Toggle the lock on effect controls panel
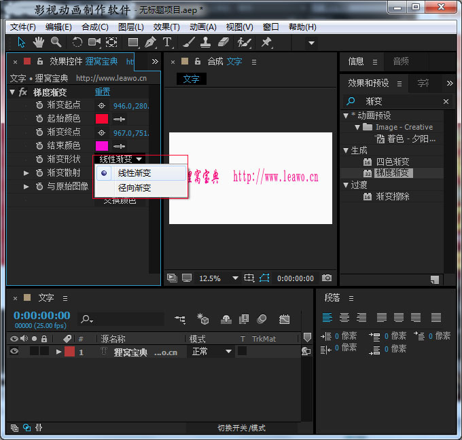The width and height of the screenshot is (462, 440). click(40, 61)
